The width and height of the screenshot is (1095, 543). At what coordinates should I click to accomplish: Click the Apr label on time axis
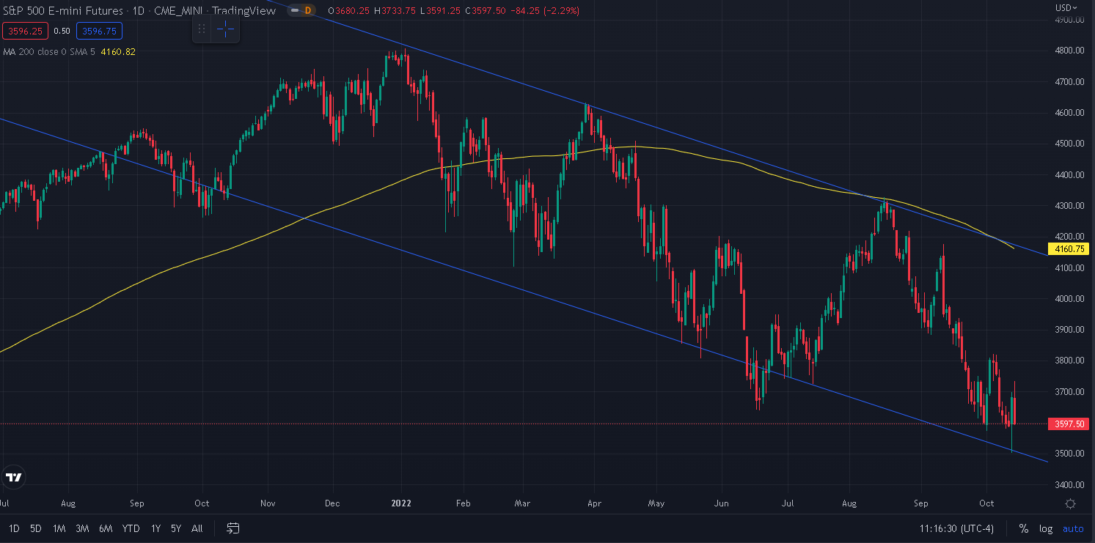click(593, 503)
